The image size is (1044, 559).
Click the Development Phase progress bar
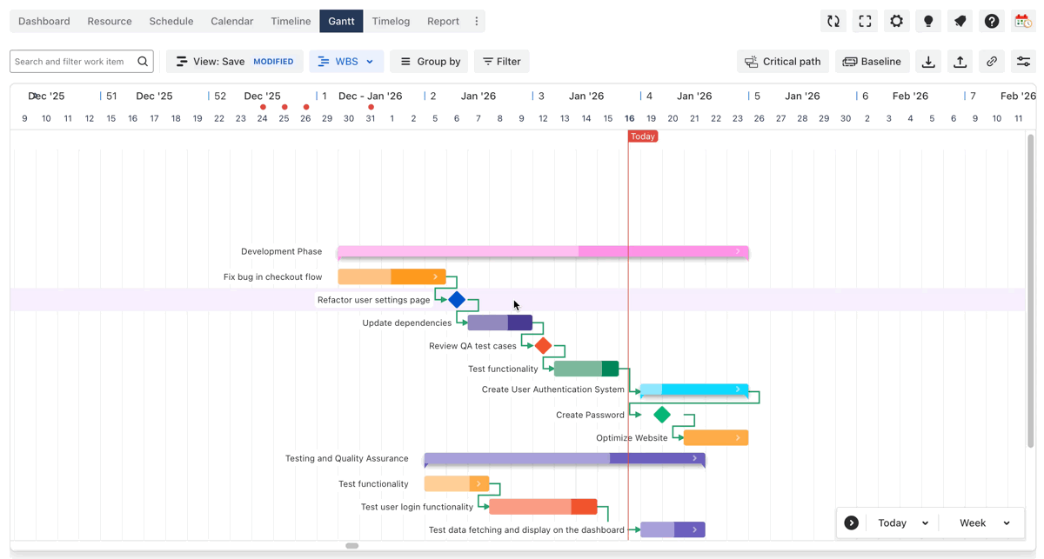543,251
